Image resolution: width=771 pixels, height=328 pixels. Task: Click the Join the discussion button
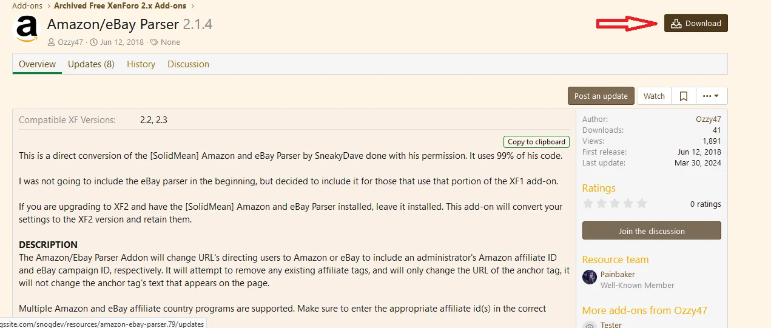(x=651, y=231)
